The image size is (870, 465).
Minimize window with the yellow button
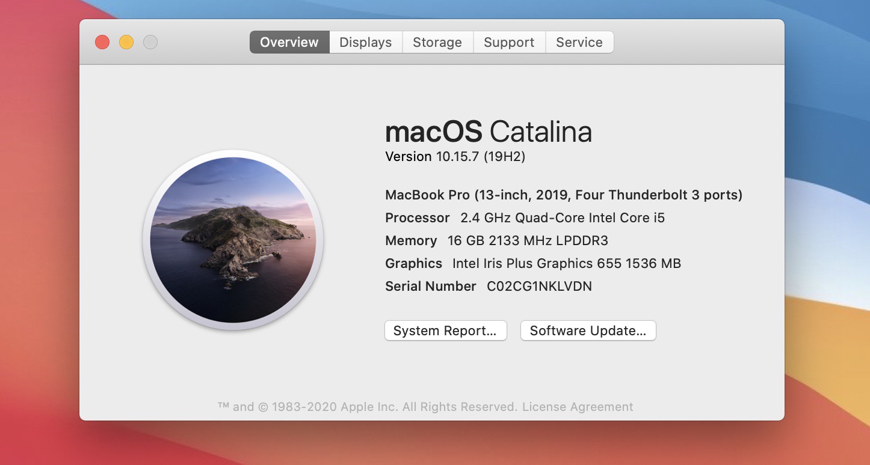126,42
